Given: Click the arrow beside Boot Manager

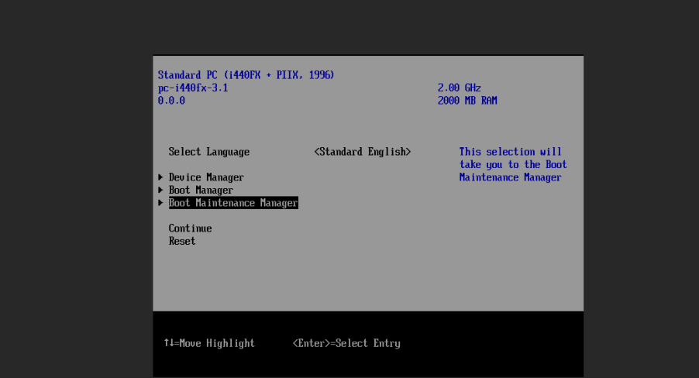Looking at the screenshot, I should (160, 191).
